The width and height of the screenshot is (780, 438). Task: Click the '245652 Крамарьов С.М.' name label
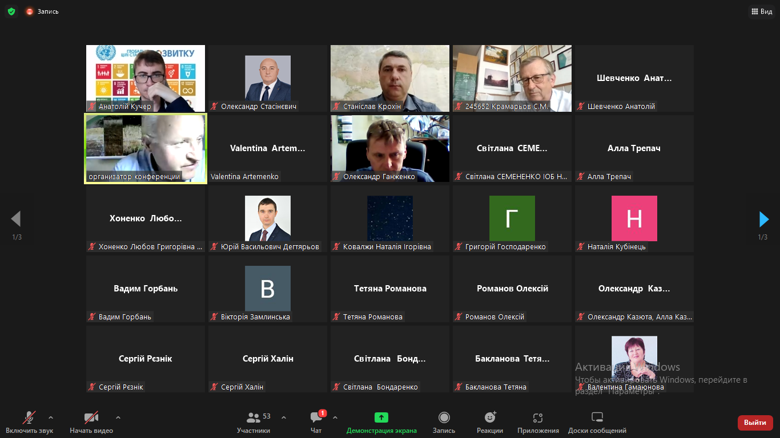click(506, 107)
